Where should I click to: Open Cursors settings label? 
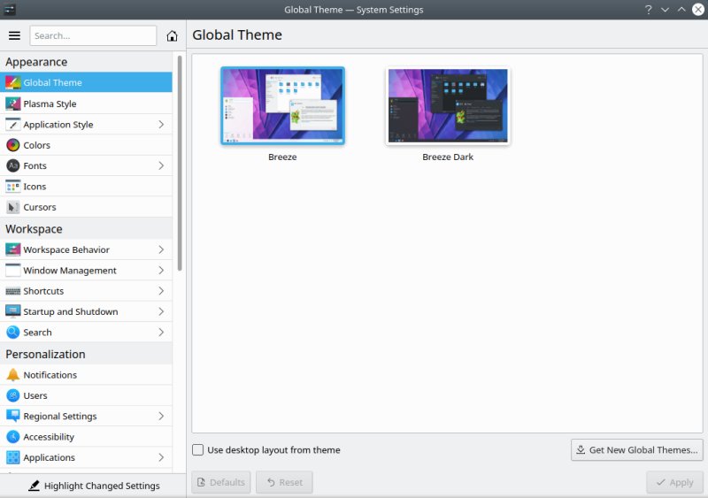(x=40, y=207)
